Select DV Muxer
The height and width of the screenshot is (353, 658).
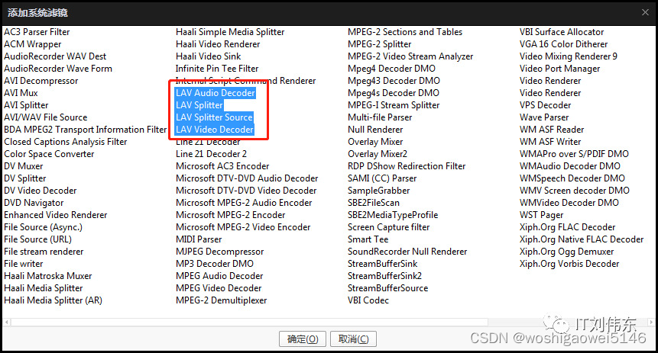tap(24, 165)
